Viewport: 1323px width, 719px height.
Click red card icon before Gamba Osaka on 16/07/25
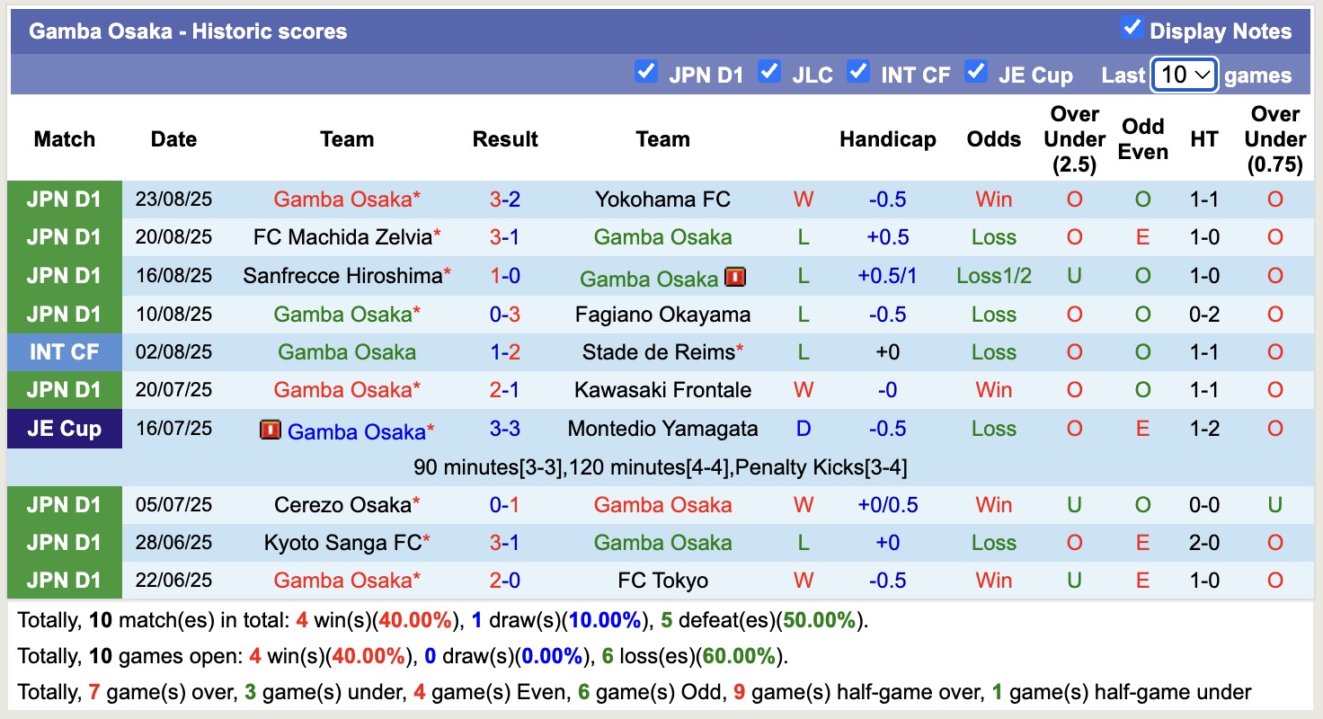tap(270, 430)
